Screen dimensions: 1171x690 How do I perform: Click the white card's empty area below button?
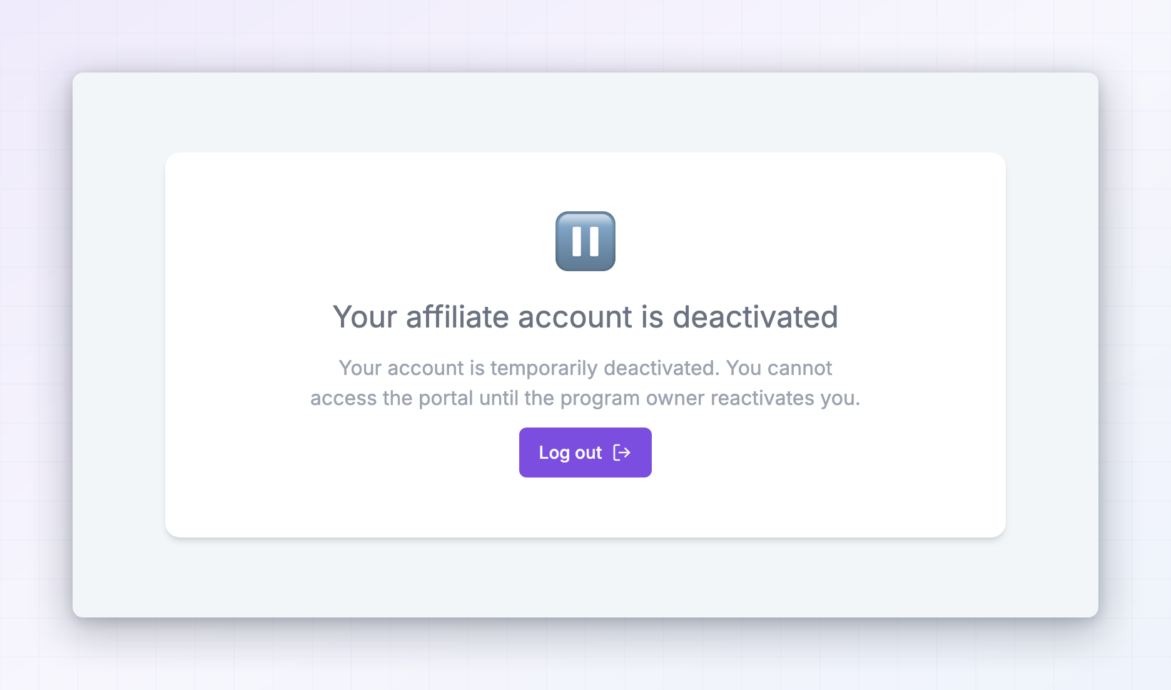585,507
